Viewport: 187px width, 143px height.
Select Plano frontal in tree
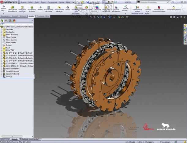11,37
